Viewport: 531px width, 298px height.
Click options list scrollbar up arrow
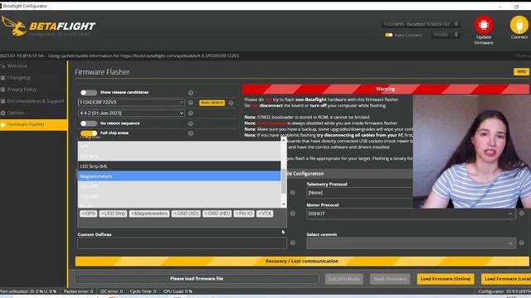tap(284, 139)
